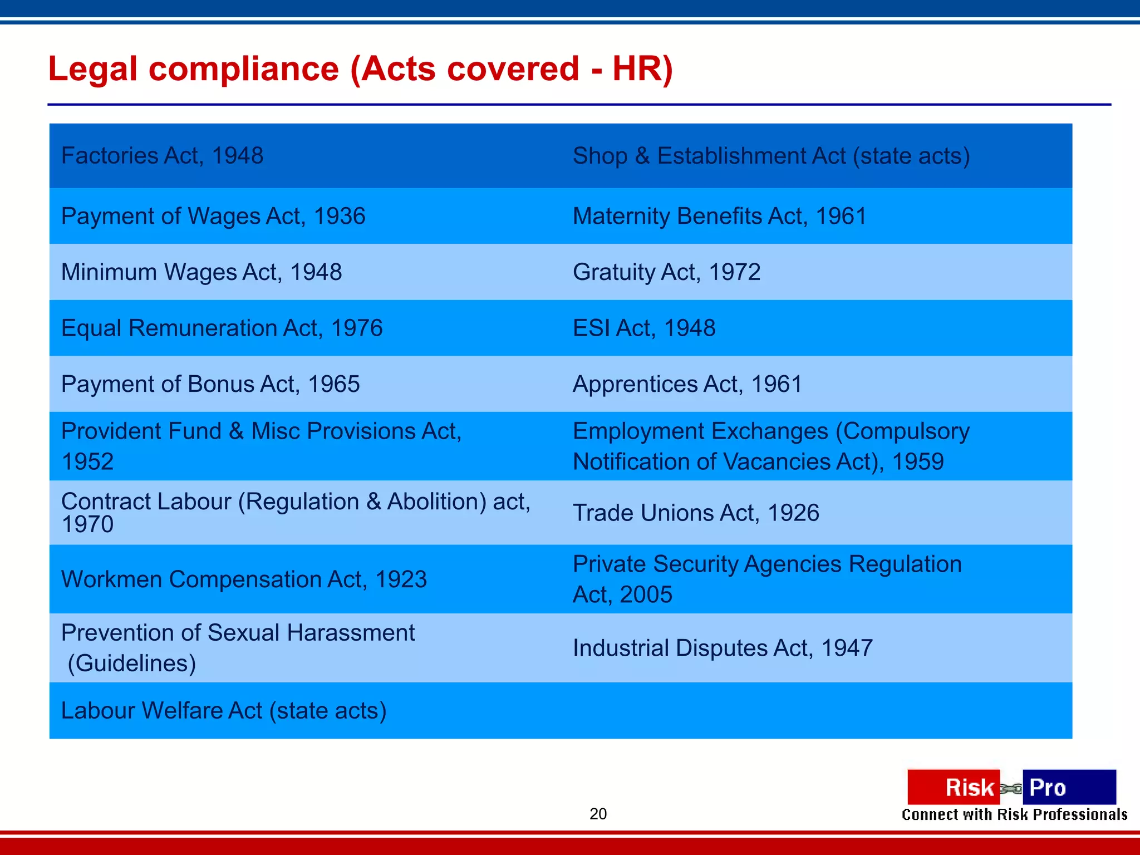This screenshot has height=855, width=1140.
Task: Select 'Payment of Bonus Act, 1965'
Action: 210,384
